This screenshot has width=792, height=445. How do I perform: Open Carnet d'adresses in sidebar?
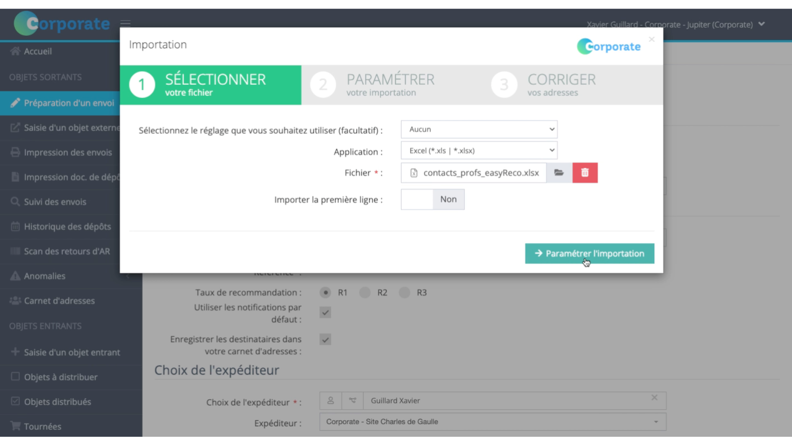pyautogui.click(x=71, y=301)
